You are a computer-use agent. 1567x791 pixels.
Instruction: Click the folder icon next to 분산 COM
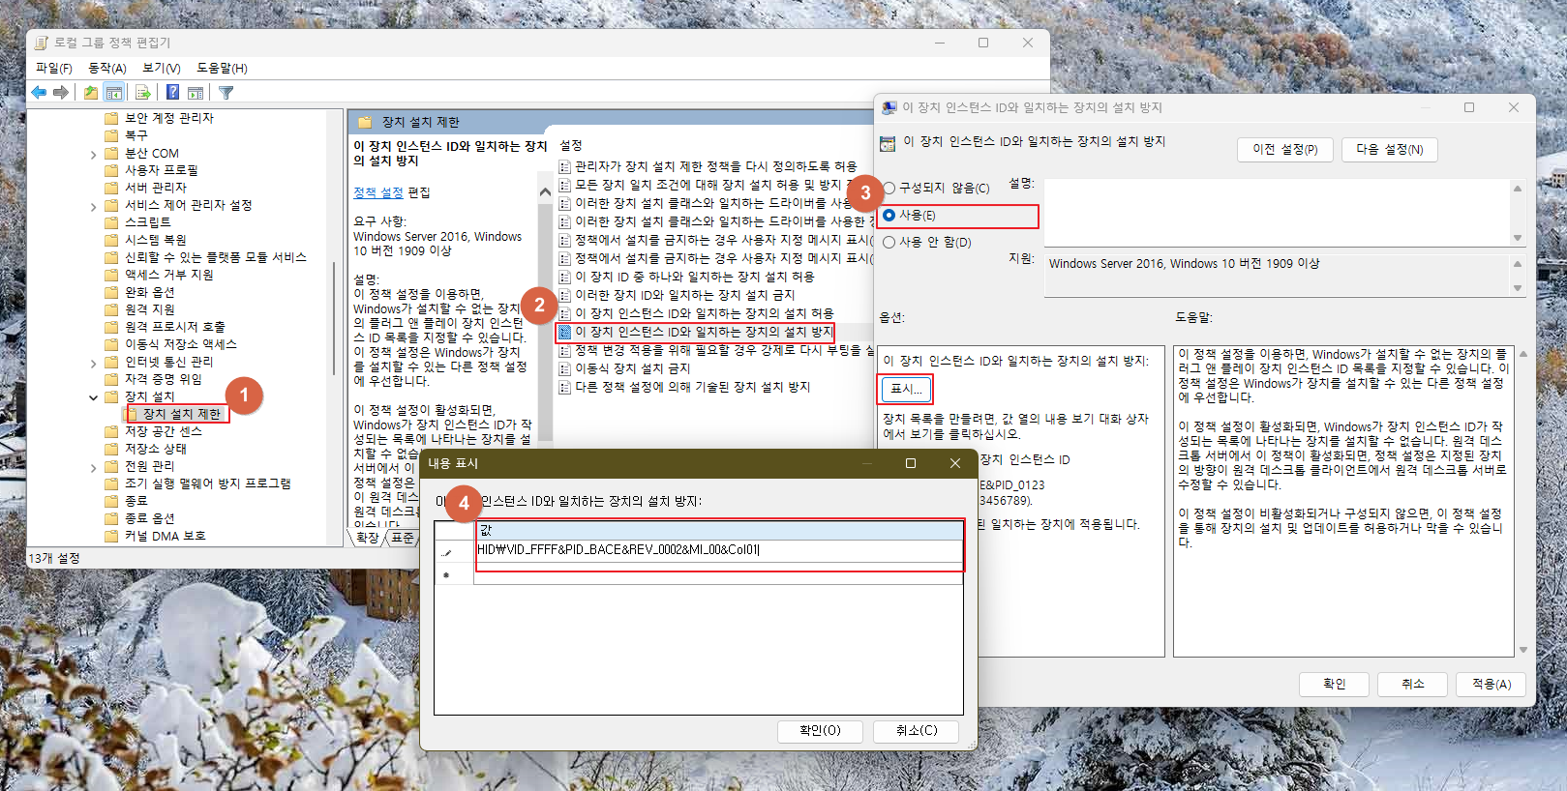coord(111,153)
